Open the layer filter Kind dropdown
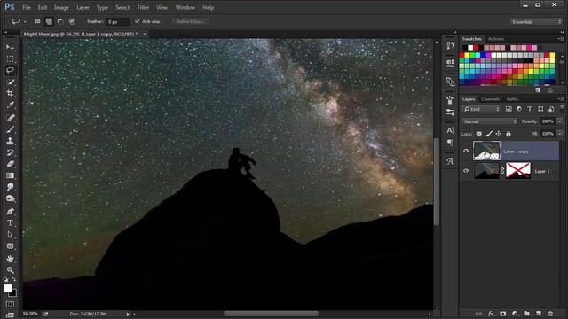Image resolution: width=568 pixels, height=319 pixels. [481, 109]
